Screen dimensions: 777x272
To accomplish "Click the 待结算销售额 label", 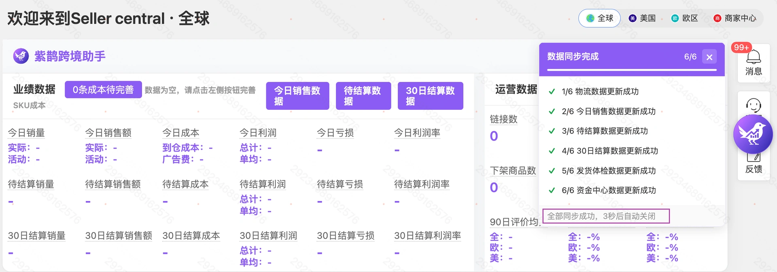I will (113, 184).
